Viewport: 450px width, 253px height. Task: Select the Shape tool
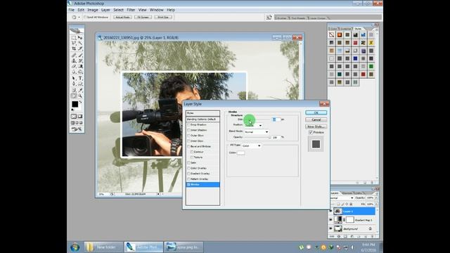coord(80,84)
